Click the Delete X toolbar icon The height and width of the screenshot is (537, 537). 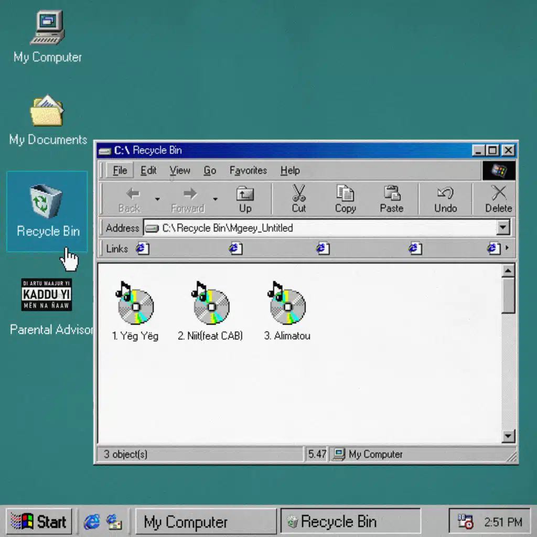(498, 194)
